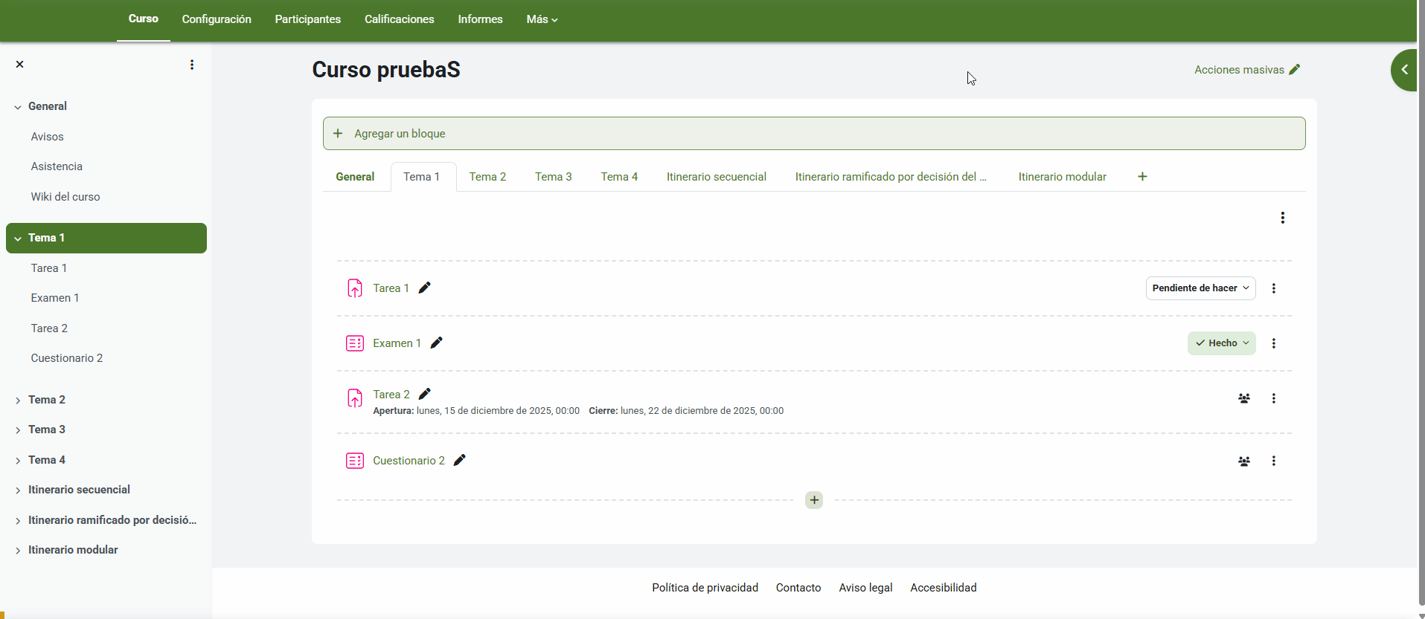Viewport: 1425px width, 619px height.
Task: Switch to Itinerario ramificado section tab
Action: (891, 177)
